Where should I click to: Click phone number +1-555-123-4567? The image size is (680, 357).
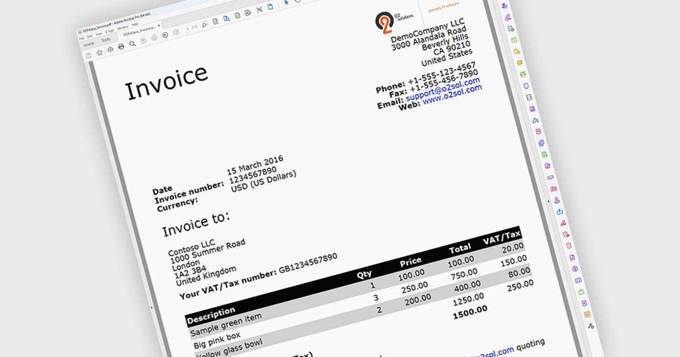point(441,74)
